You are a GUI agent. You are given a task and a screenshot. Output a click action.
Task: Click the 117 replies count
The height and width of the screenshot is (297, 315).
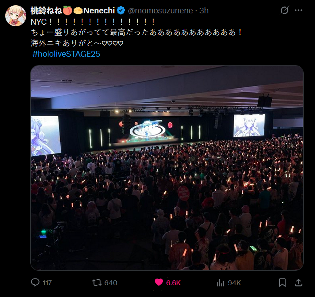(47, 283)
